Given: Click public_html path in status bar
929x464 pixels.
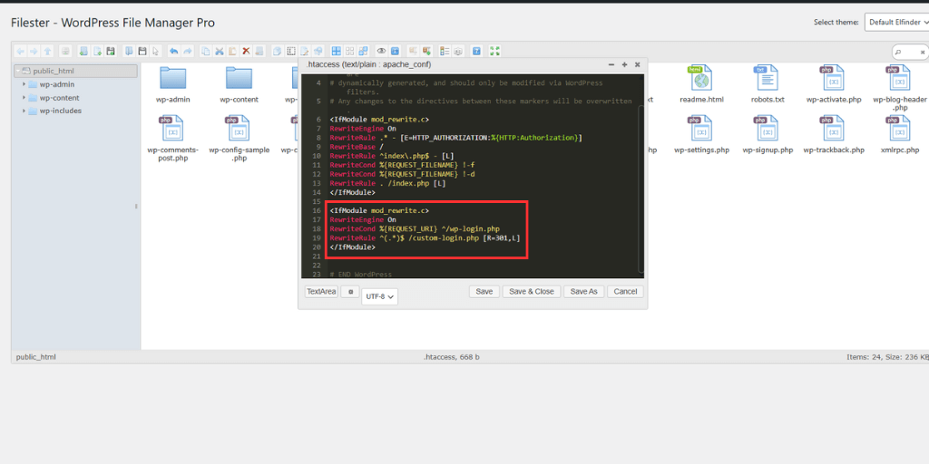Looking at the screenshot, I should pyautogui.click(x=35, y=357).
